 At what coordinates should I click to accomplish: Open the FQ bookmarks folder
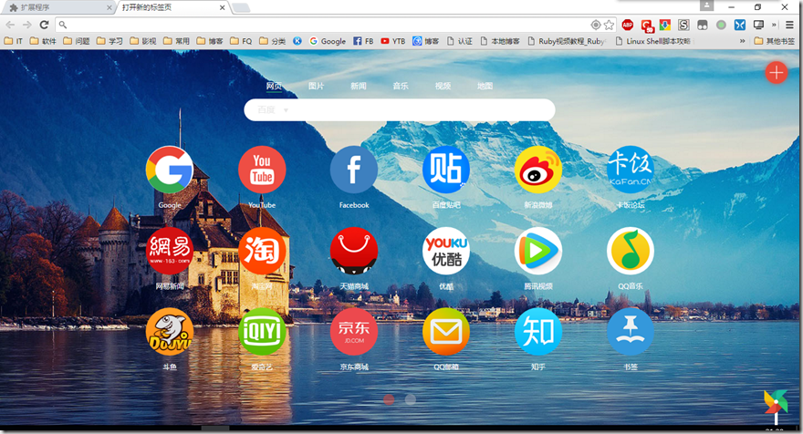pyautogui.click(x=241, y=41)
